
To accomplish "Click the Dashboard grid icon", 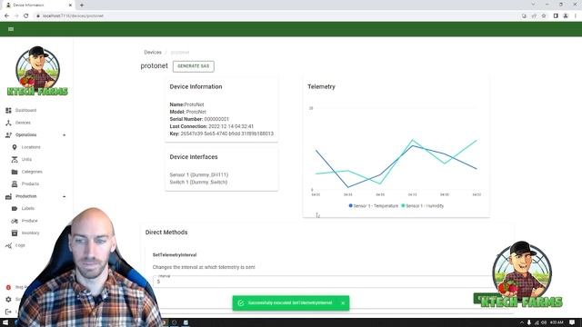I will [x=8, y=110].
